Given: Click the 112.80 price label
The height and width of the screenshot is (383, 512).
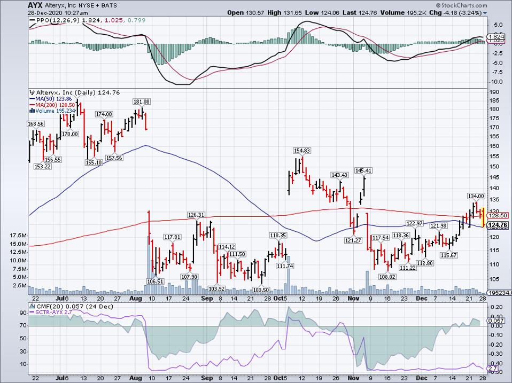Looking at the screenshot, I should [x=425, y=263].
